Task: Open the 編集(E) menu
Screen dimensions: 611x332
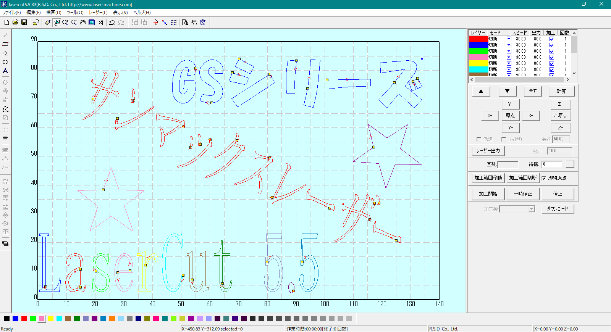Action: [x=34, y=13]
